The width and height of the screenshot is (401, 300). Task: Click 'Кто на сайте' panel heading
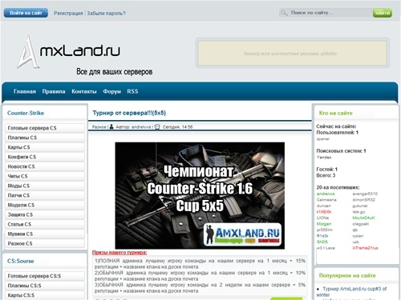[335, 113]
